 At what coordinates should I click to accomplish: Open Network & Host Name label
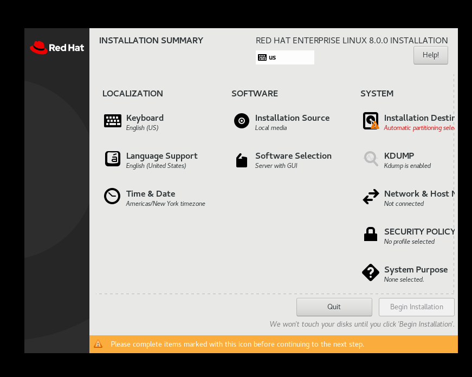point(419,194)
